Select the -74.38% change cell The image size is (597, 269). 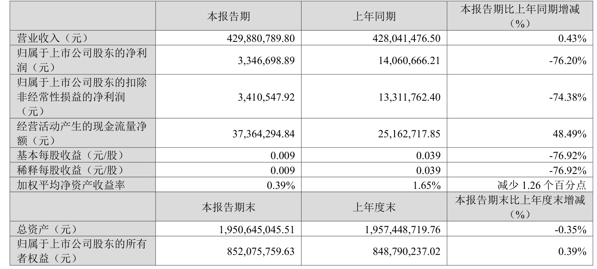(570, 97)
